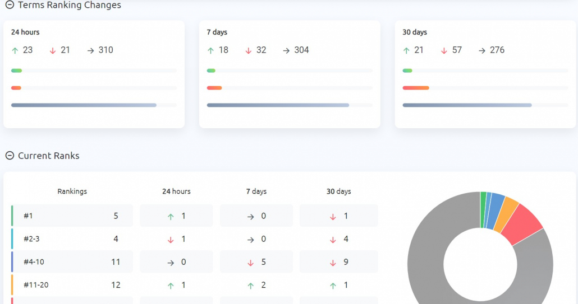Click the red down arrow beside 57
Viewport: 578px width, 304px height.
[x=444, y=50]
